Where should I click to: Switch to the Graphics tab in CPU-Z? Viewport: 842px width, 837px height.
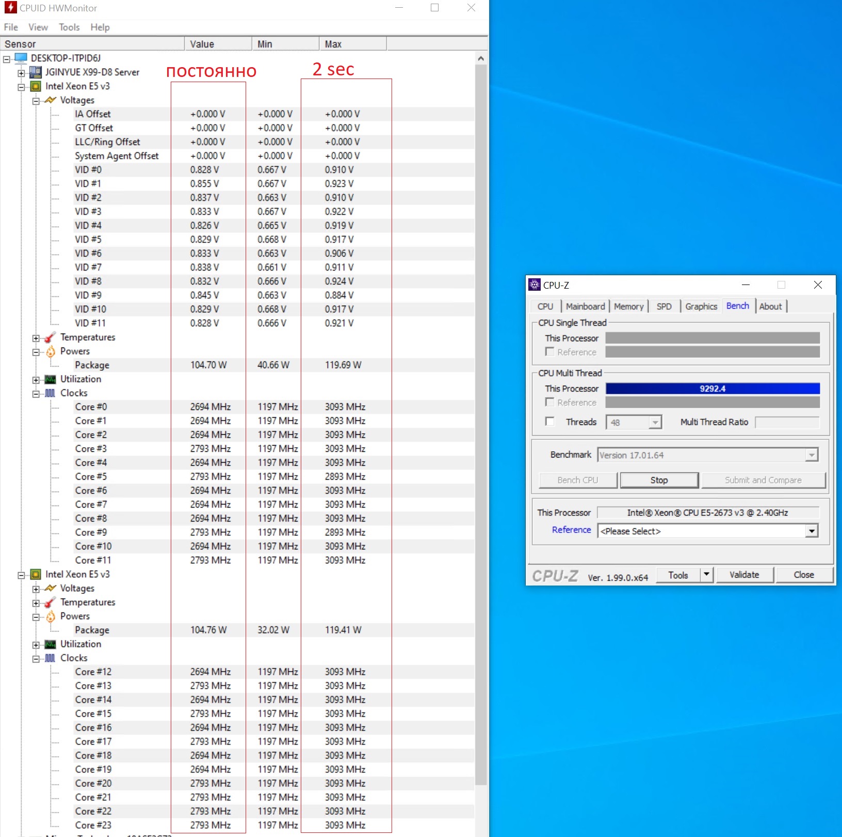click(701, 306)
